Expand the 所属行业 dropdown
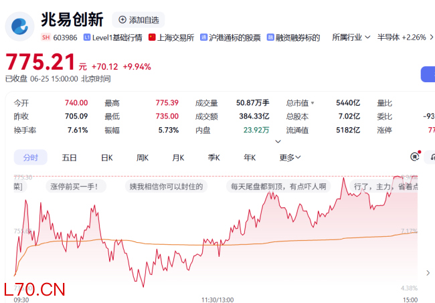 (351, 37)
